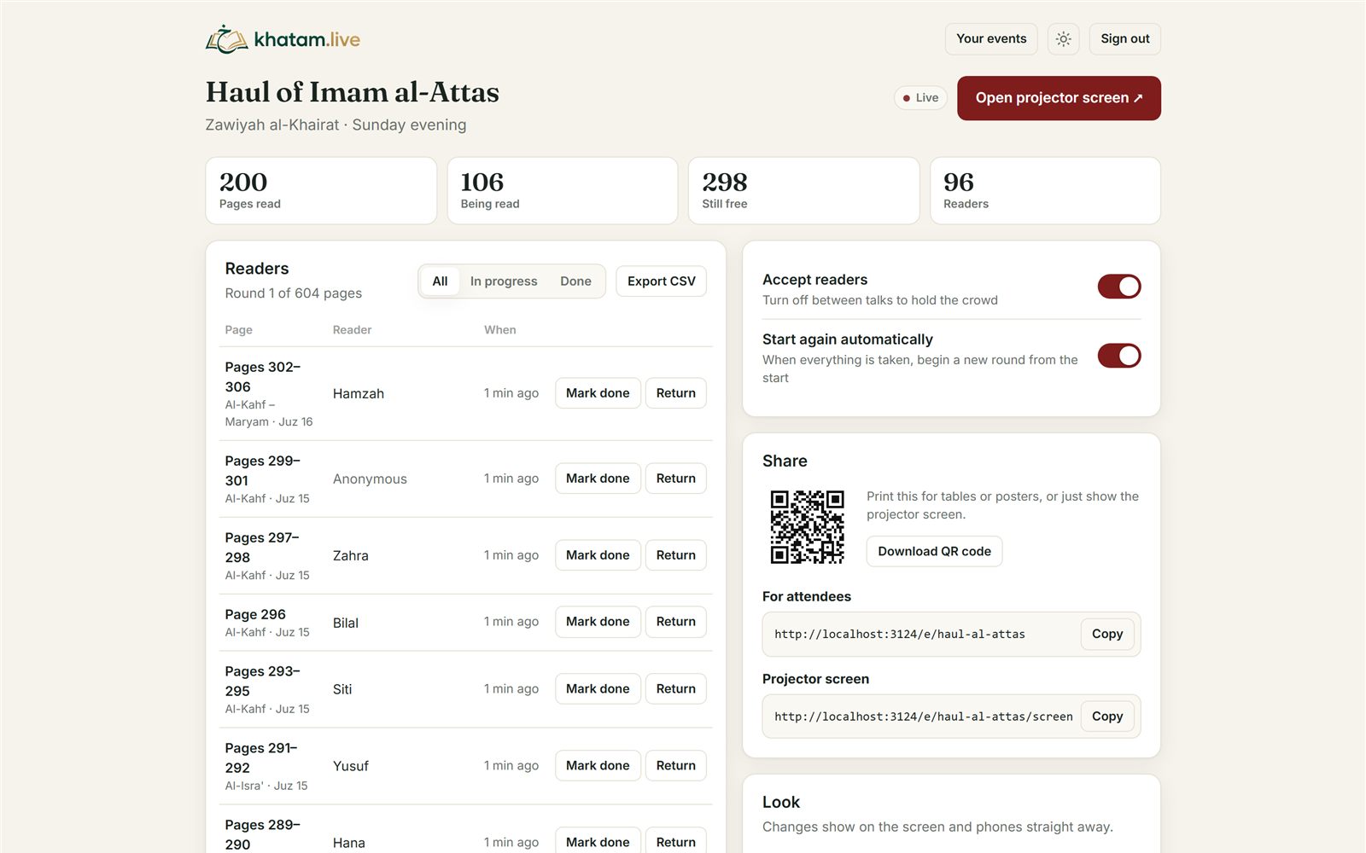This screenshot has height=853, width=1366.
Task: Export readers list as CSV
Action: point(661,281)
